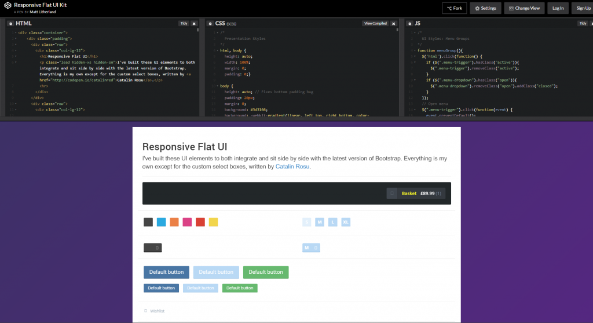Click the basket icon in dark bar

(x=392, y=193)
